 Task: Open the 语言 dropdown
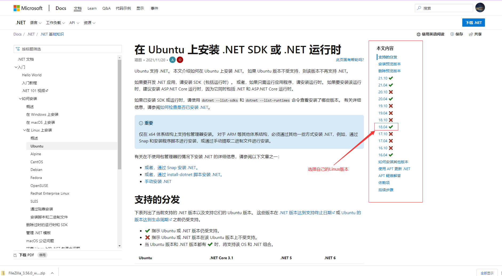pos(36,23)
